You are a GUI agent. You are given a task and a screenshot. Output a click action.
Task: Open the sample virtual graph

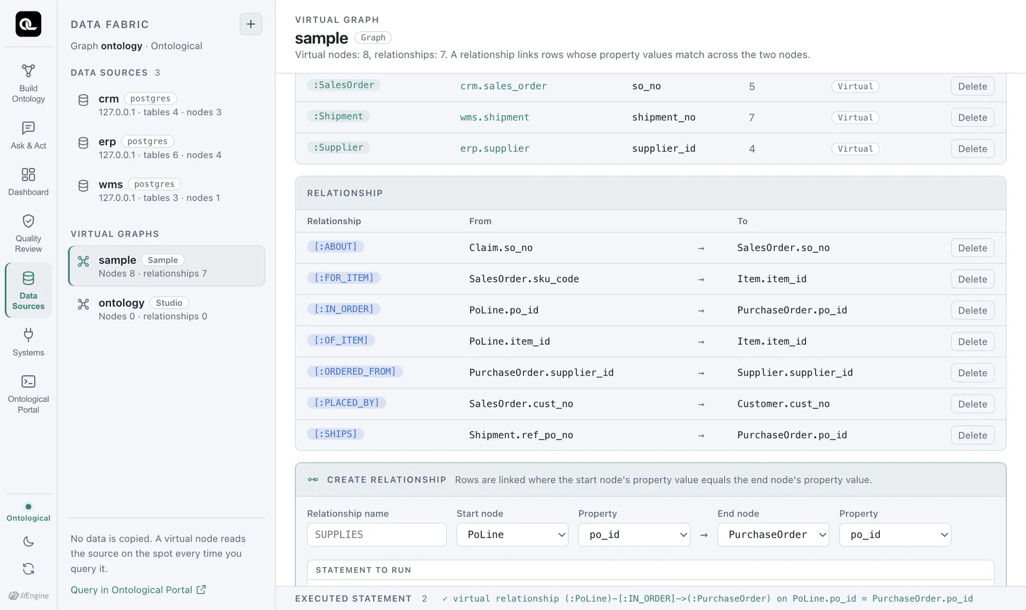click(x=167, y=266)
